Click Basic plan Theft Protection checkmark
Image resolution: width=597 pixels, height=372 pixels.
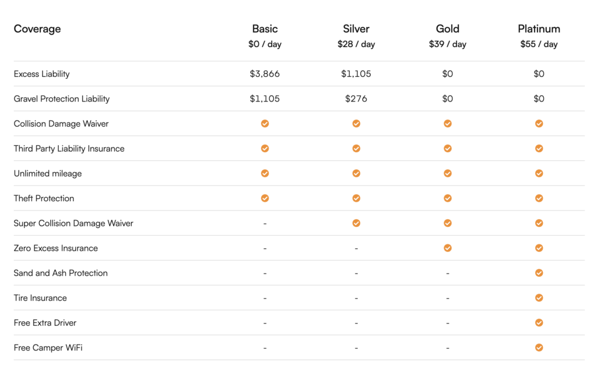pyautogui.click(x=265, y=198)
